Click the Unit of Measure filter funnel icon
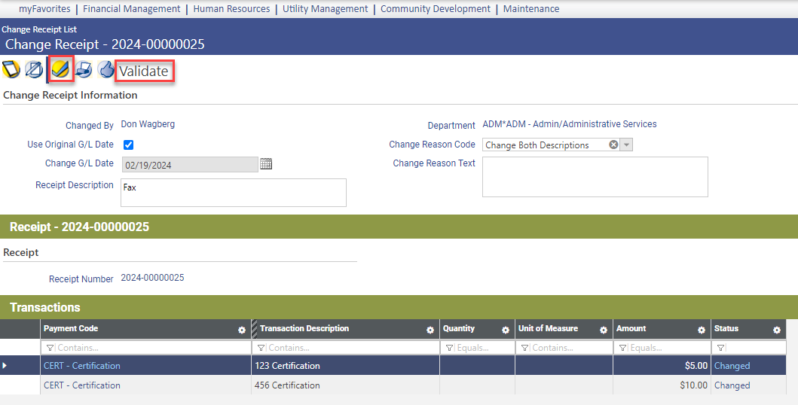This screenshot has width=798, height=405. coord(524,348)
